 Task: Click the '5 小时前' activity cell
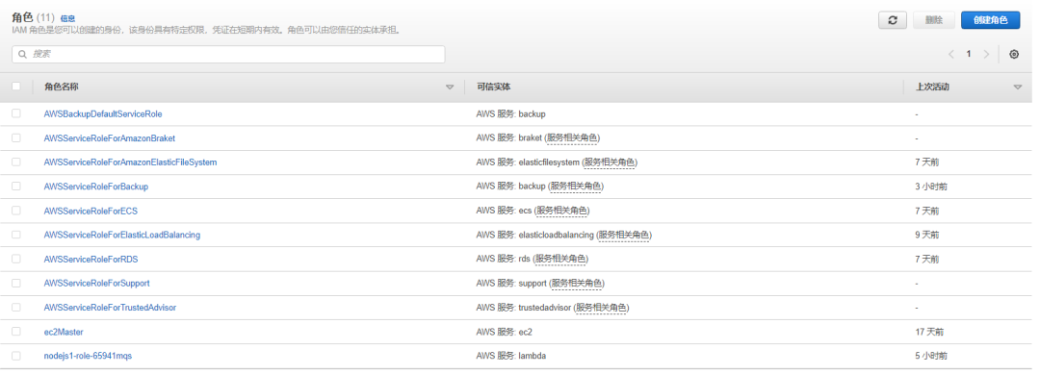coord(931,356)
